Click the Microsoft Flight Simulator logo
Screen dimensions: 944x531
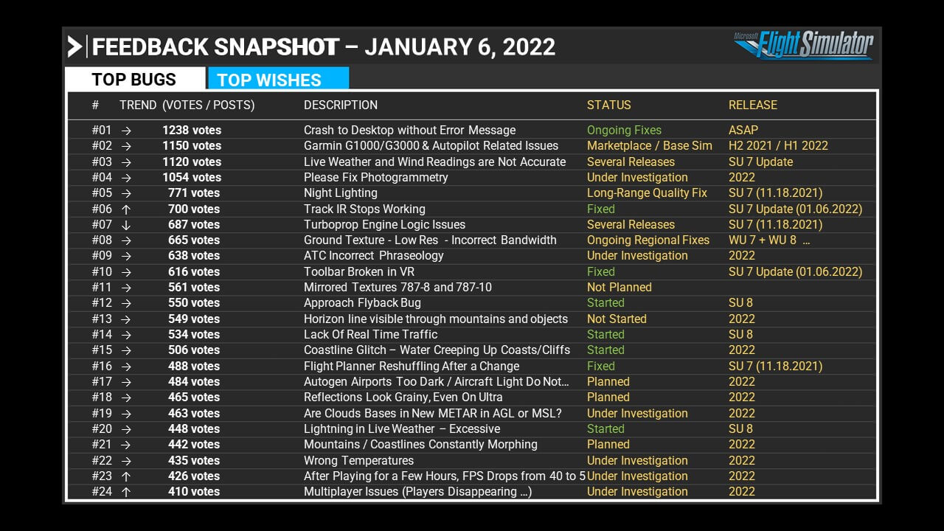coord(804,46)
